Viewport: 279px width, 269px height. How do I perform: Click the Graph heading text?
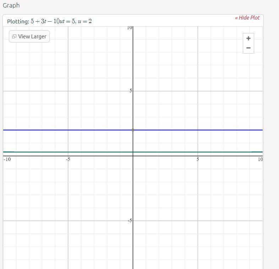(x=11, y=6)
